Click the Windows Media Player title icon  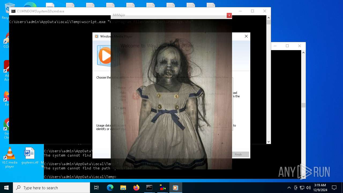[x=96, y=36]
